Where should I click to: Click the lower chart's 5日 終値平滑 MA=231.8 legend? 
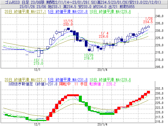68,80
